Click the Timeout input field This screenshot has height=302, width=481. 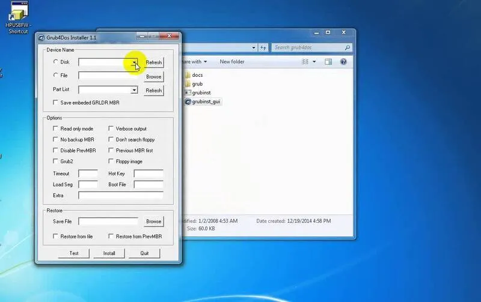[x=88, y=174]
